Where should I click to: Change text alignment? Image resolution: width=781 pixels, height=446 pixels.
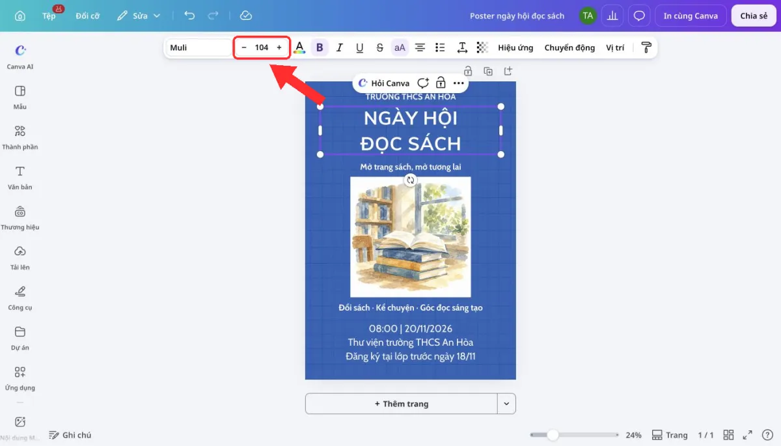click(420, 48)
